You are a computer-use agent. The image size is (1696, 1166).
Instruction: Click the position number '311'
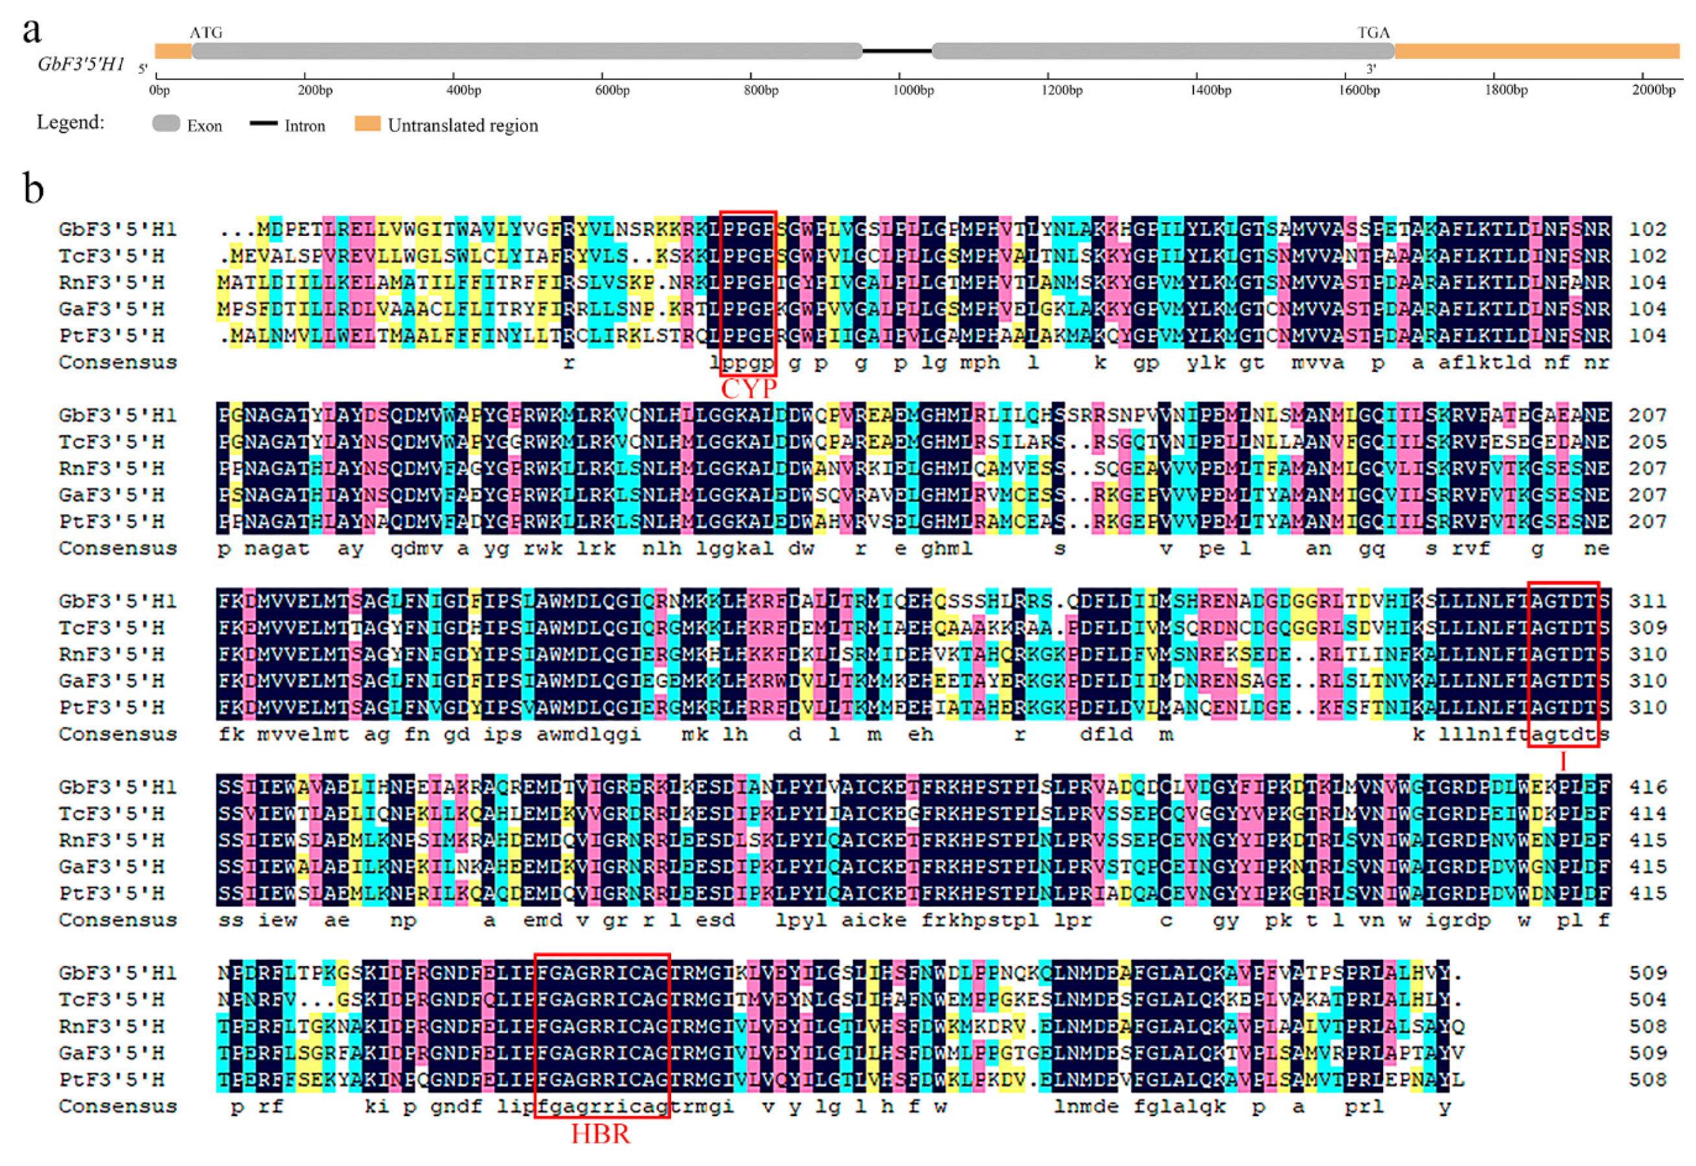pos(1647,601)
